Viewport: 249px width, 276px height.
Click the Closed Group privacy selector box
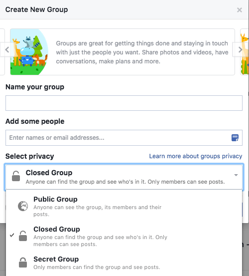(x=124, y=177)
